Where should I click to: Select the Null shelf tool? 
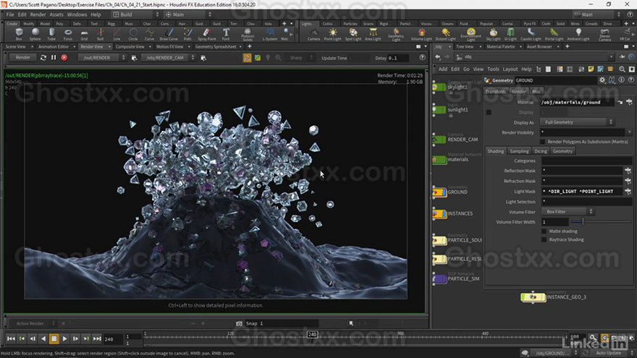coord(101,34)
